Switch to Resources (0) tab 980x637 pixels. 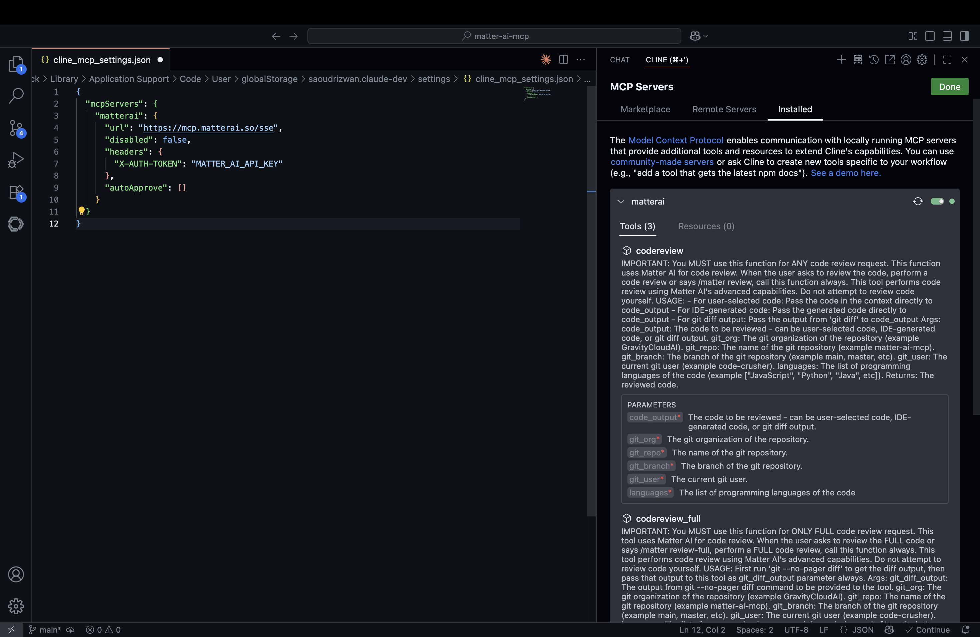706,226
